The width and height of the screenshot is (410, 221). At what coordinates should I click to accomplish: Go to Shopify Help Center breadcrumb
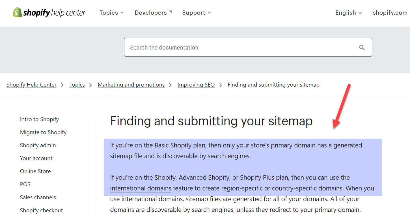[x=31, y=85]
